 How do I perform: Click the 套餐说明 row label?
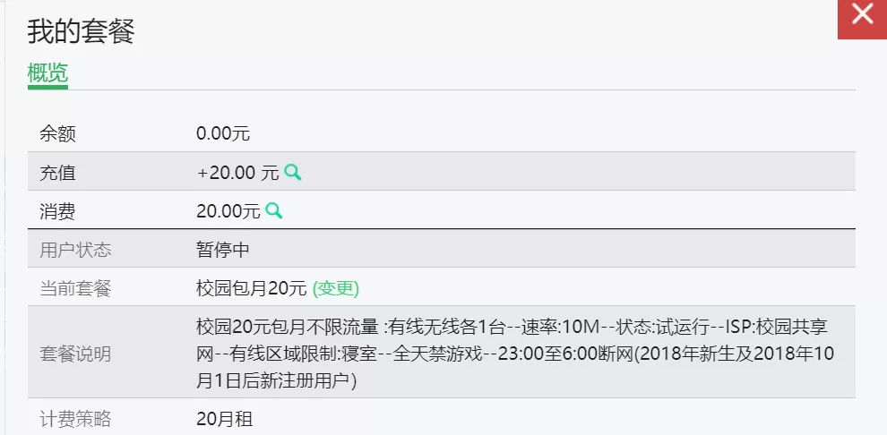(x=75, y=354)
